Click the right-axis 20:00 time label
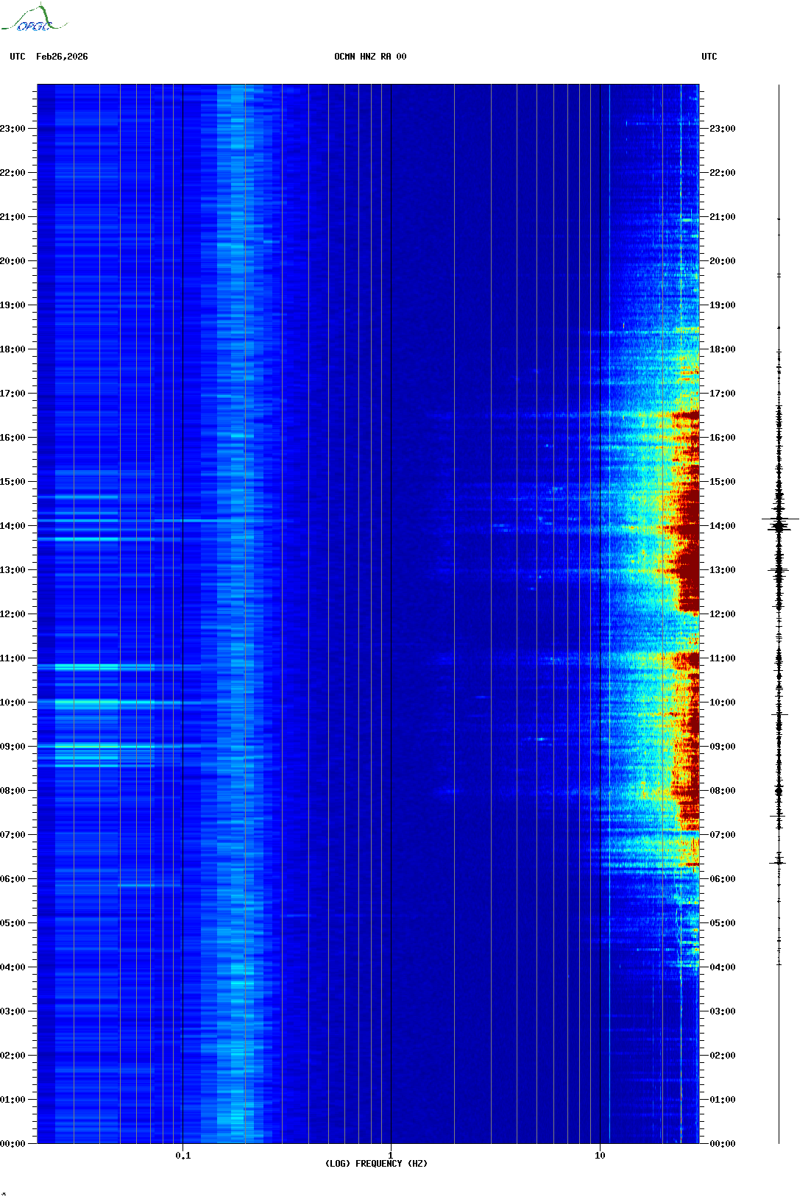 pos(723,261)
